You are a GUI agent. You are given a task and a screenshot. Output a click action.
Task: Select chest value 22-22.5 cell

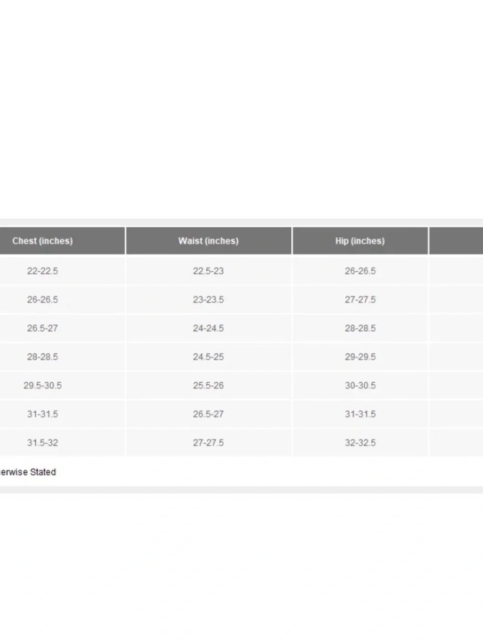[x=62, y=271]
